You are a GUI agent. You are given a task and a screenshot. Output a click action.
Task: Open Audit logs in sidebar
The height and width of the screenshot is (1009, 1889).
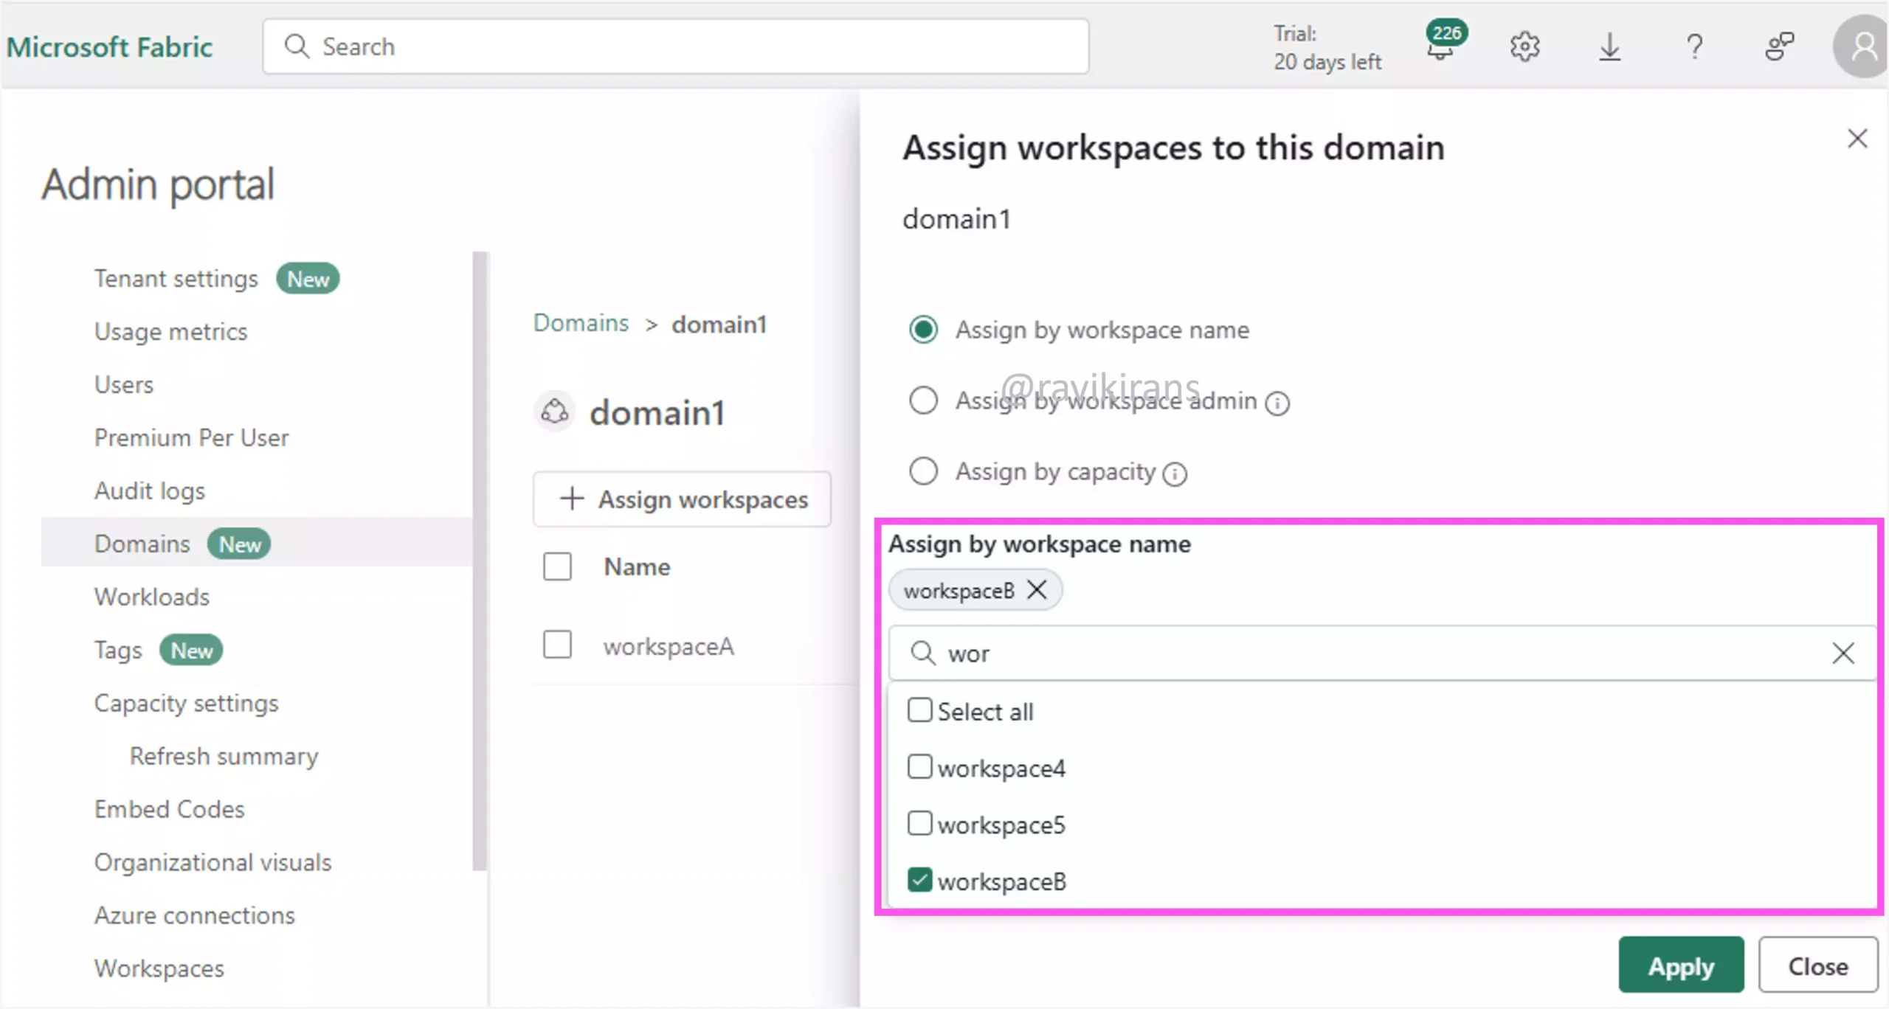[x=149, y=491]
